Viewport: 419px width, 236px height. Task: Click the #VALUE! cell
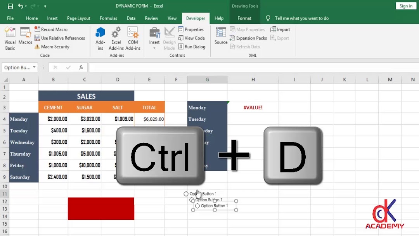(x=253, y=108)
